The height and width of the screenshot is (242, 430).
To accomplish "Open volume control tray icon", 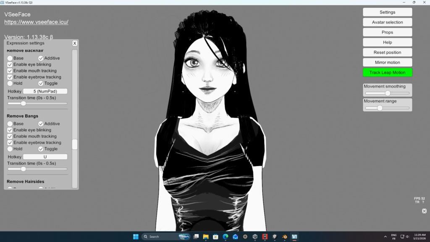I will click(407, 237).
